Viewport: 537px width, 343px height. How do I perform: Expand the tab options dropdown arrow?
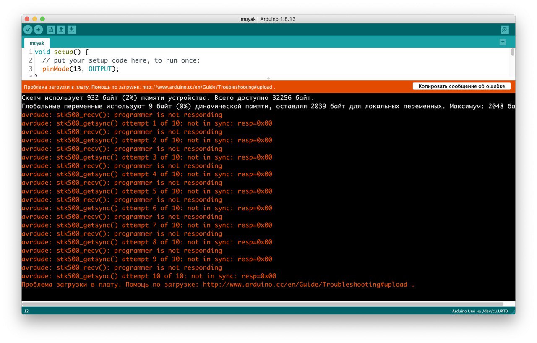(503, 42)
